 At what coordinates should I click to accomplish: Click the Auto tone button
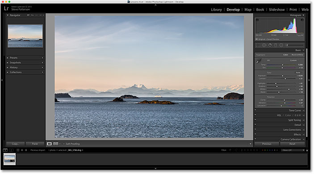click(298, 73)
